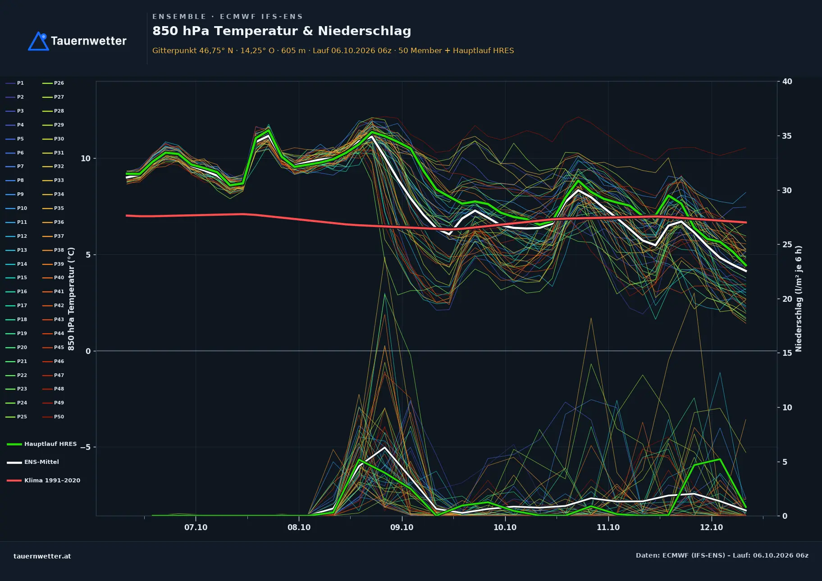822x581 pixels.
Task: Select legend entry P25
Action: click(x=16, y=417)
